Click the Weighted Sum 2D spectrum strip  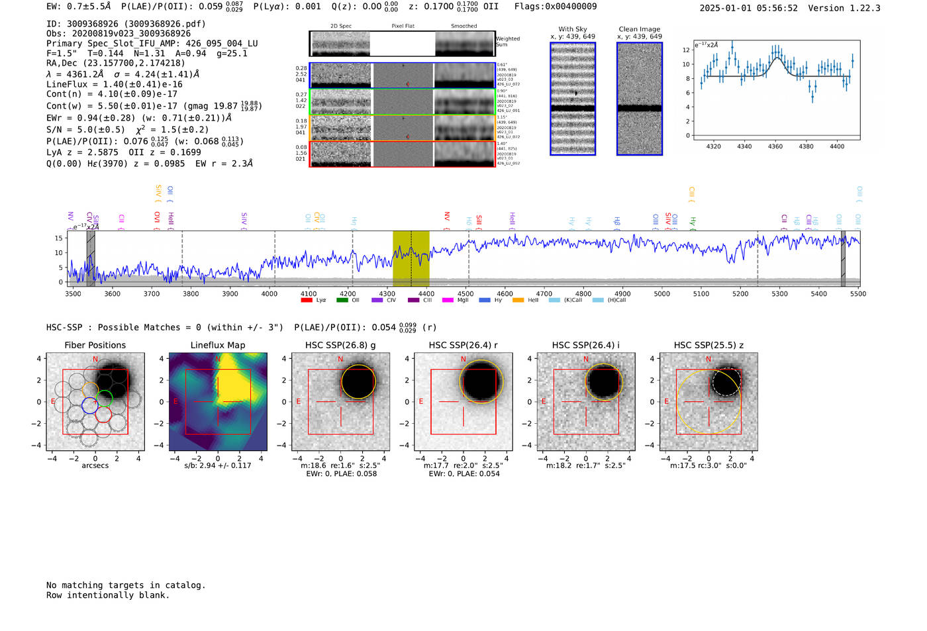click(403, 44)
